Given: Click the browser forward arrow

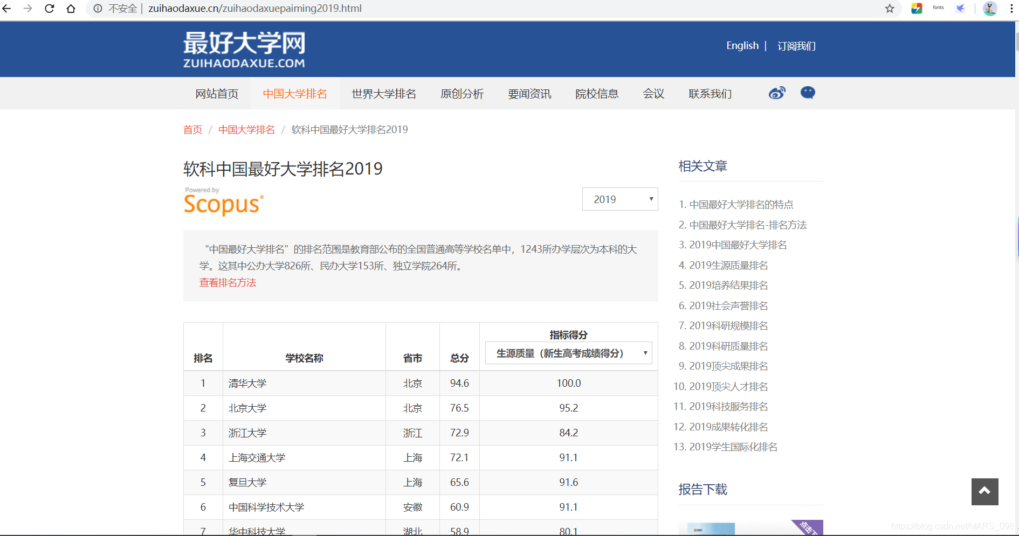Looking at the screenshot, I should pos(28,9).
